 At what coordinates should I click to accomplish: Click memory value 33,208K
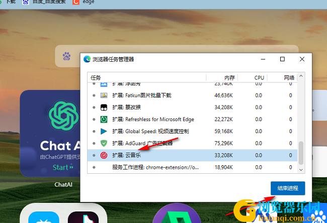(x=223, y=155)
